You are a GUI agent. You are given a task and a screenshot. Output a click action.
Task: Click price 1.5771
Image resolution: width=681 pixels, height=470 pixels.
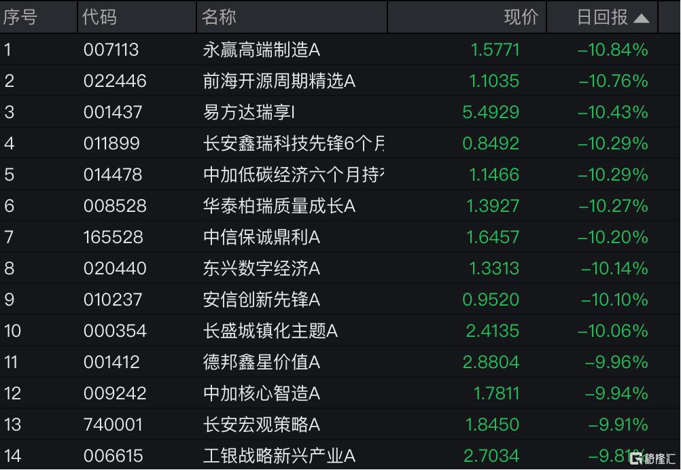coord(495,50)
